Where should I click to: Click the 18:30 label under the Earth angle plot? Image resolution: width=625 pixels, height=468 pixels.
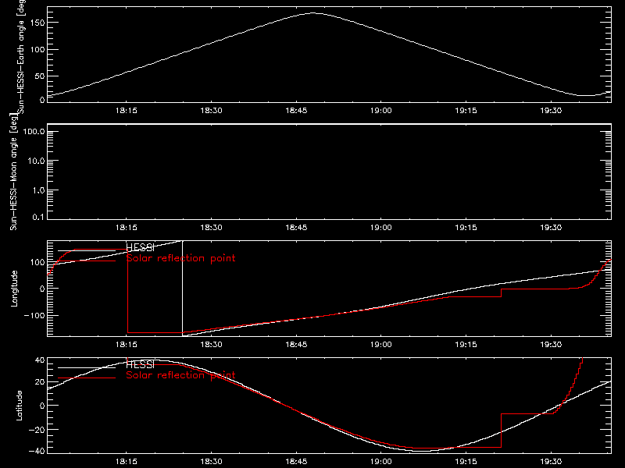click(x=211, y=110)
